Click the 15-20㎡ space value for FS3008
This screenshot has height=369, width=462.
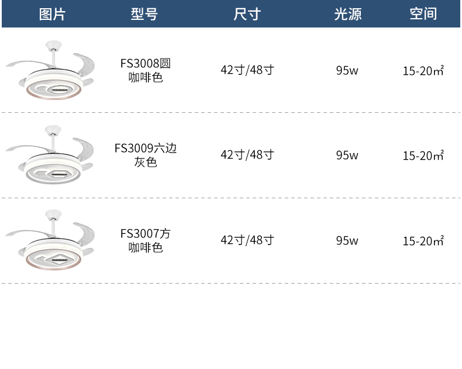423,71
